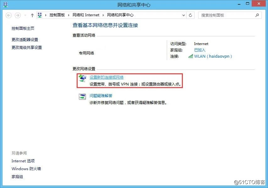The height and width of the screenshot is (188, 268).
Task: Open WLAN (haidaovpn) connection link
Action: pos(213,56)
